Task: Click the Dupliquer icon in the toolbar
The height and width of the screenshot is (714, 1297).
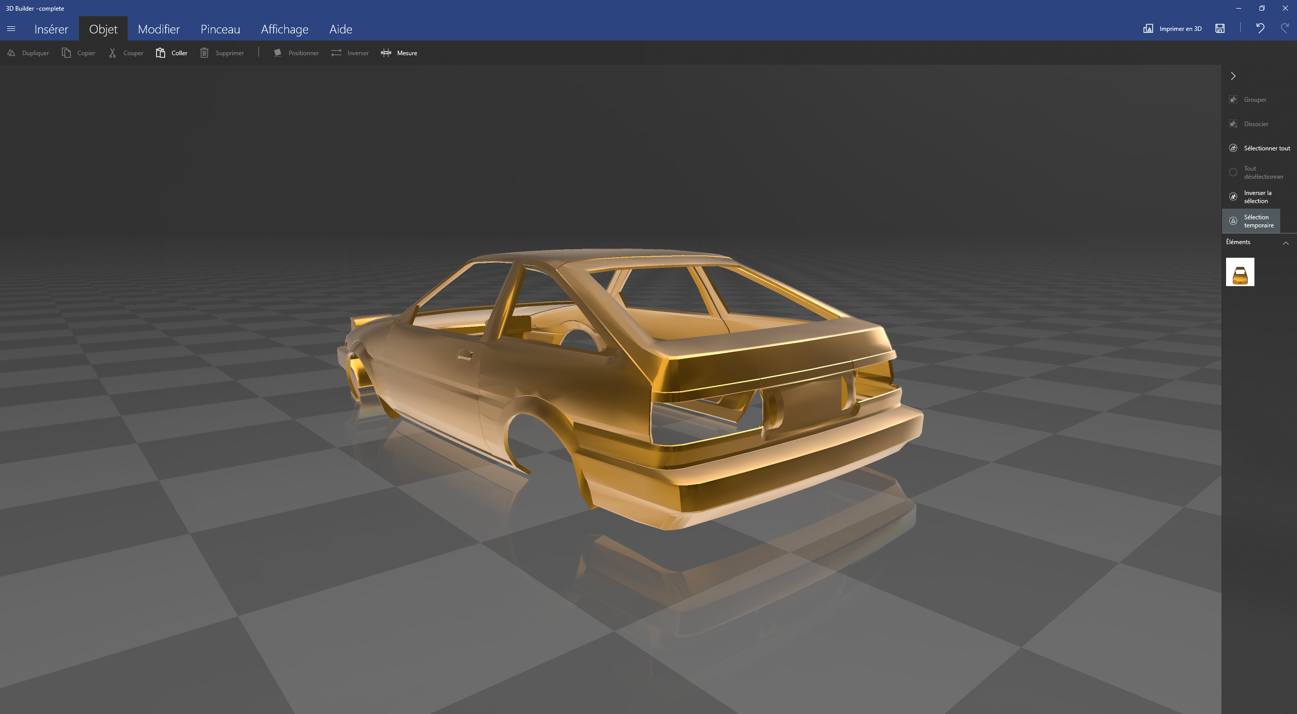Action: tap(11, 53)
